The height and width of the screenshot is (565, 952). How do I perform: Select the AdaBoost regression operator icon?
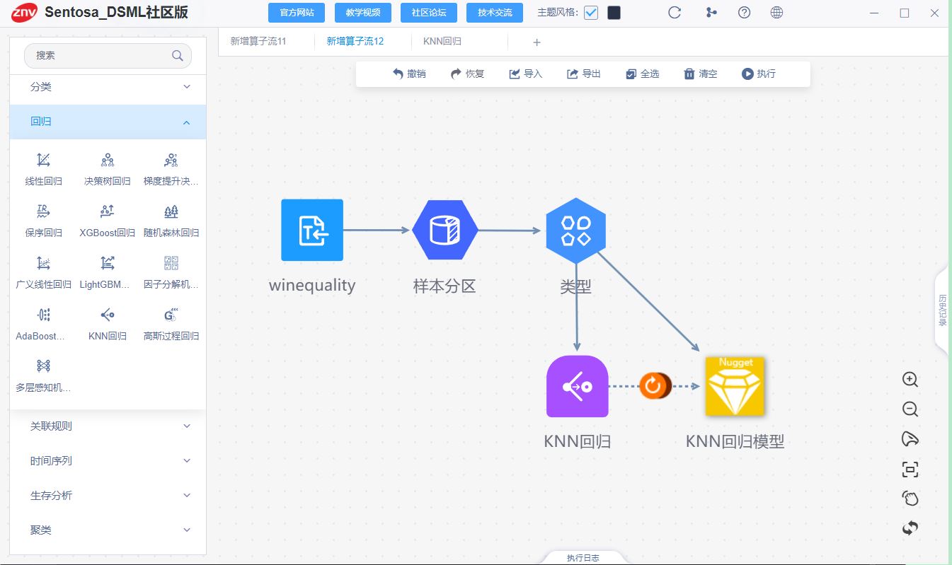tap(44, 315)
